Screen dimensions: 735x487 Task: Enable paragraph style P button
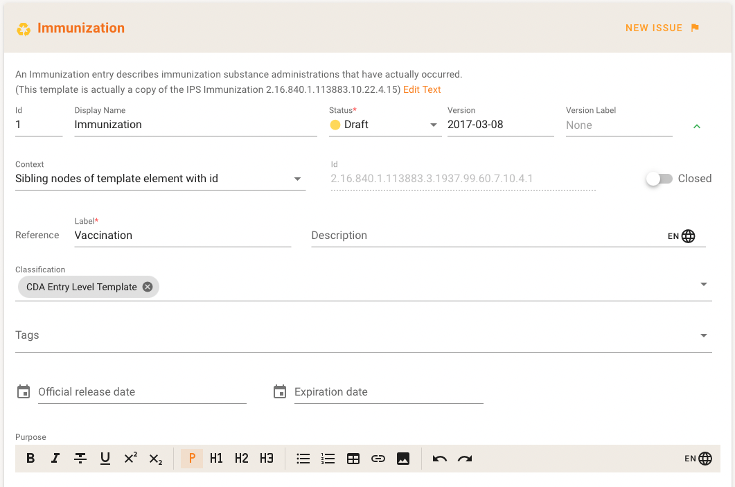click(x=192, y=459)
